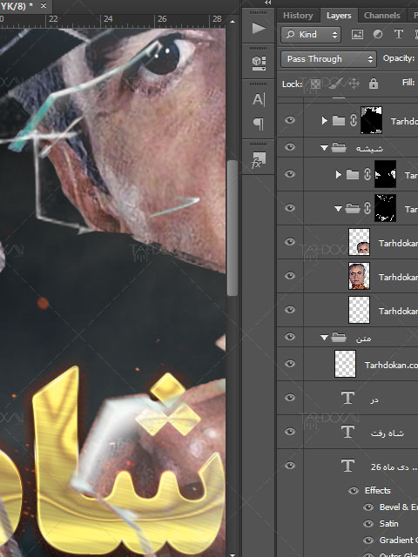Collapse the متن group
418x557 pixels.
tap(324, 338)
